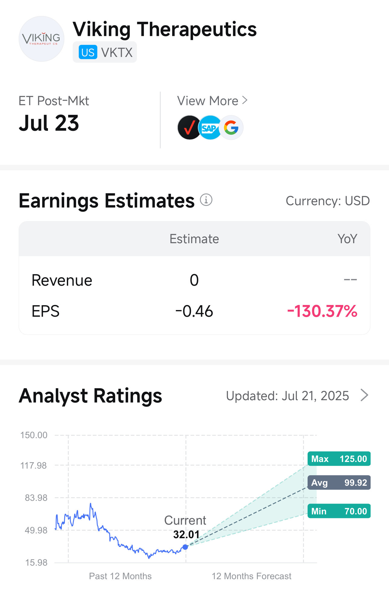The width and height of the screenshot is (389, 603).
Task: Tap the blue US market badge
Action: point(88,52)
